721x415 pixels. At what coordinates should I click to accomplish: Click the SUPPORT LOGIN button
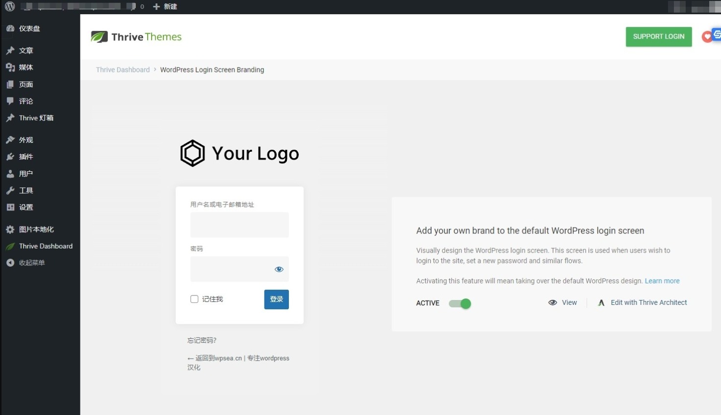tap(659, 37)
